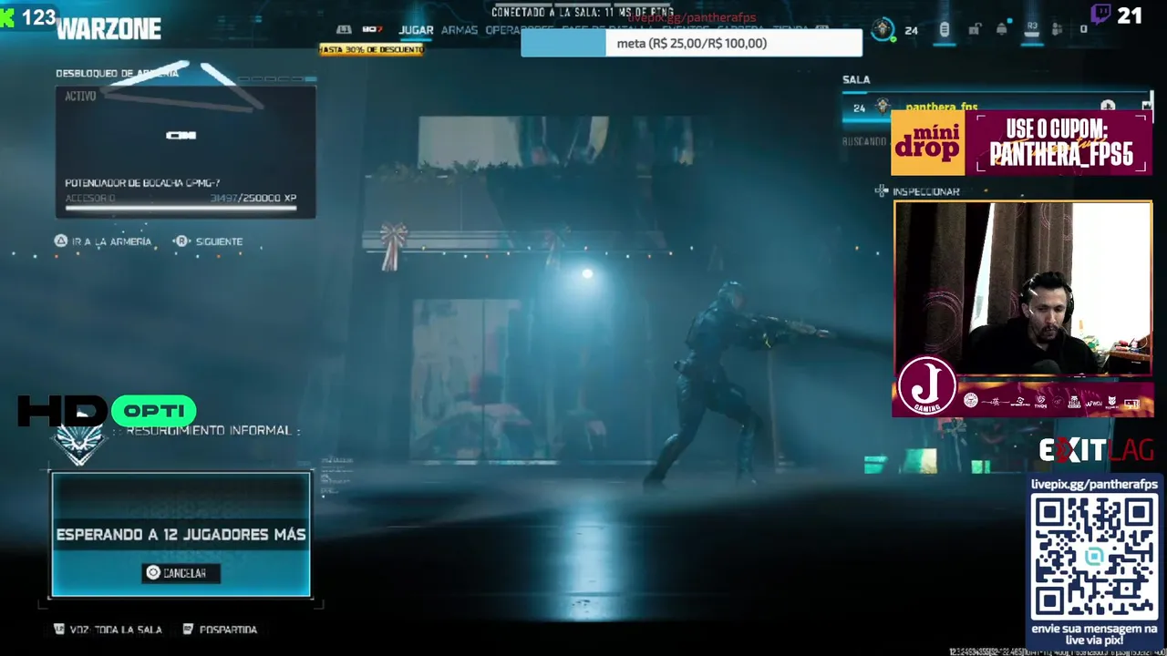Click the d-pad glyph by INSPECCIONAR
Image resolution: width=1167 pixels, height=656 pixels.
(x=882, y=191)
